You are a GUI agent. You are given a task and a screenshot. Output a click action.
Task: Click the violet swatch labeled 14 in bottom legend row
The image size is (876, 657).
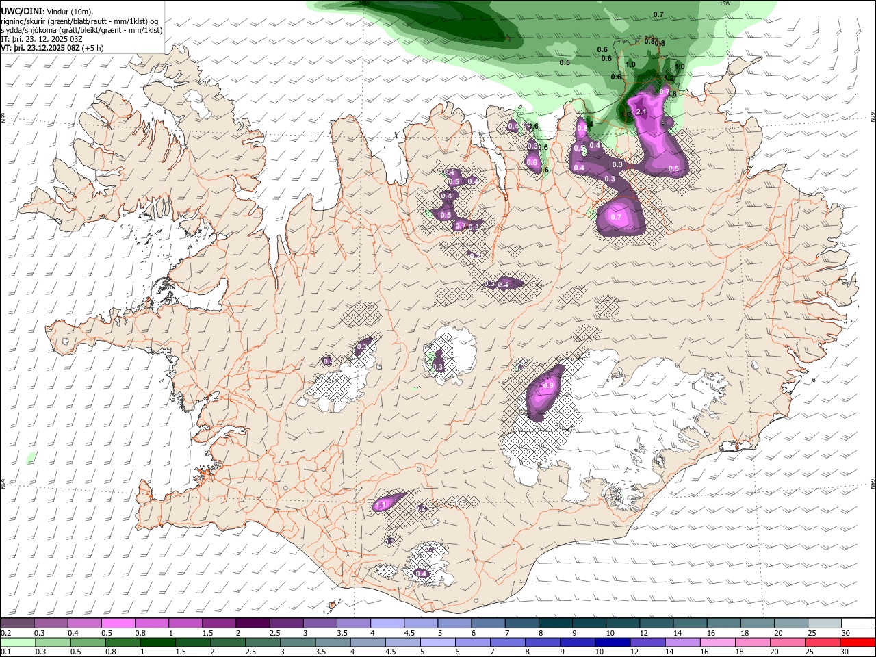[683, 643]
